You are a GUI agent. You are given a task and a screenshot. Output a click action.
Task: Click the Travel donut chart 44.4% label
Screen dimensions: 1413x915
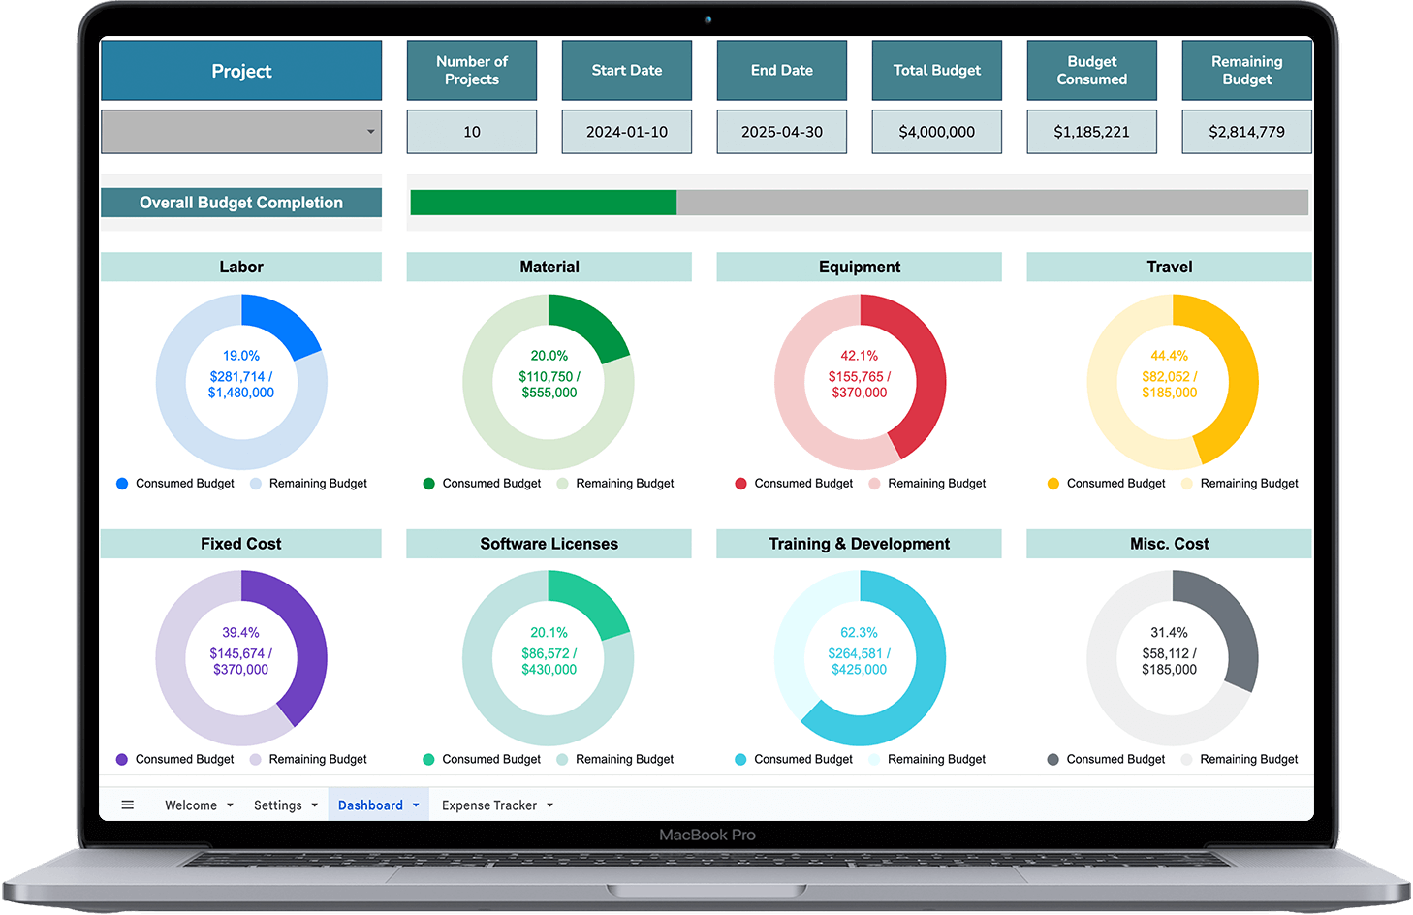click(x=1170, y=356)
